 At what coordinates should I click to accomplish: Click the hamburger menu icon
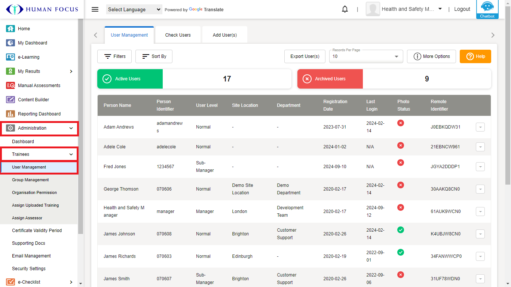pyautogui.click(x=95, y=9)
